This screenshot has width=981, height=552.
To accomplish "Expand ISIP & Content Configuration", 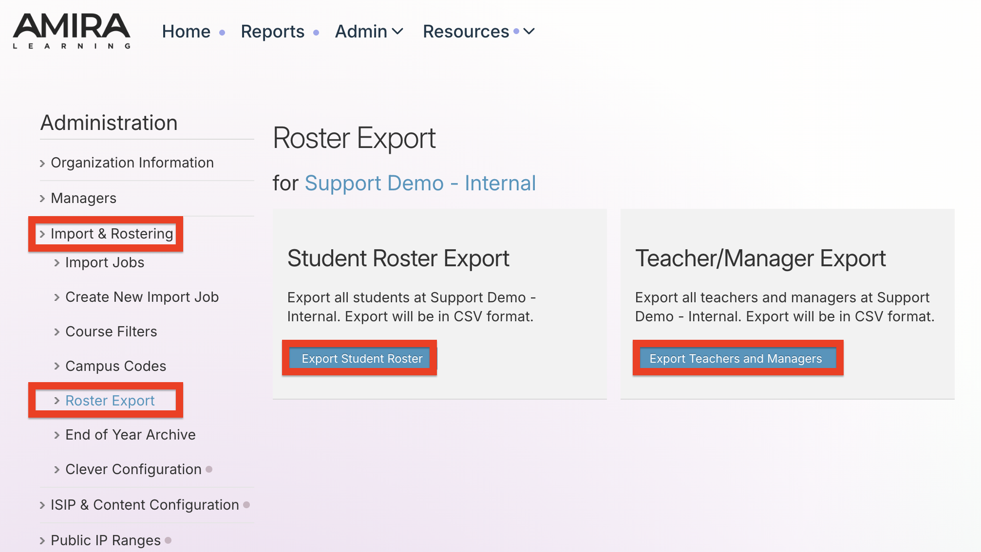I will [x=145, y=505].
